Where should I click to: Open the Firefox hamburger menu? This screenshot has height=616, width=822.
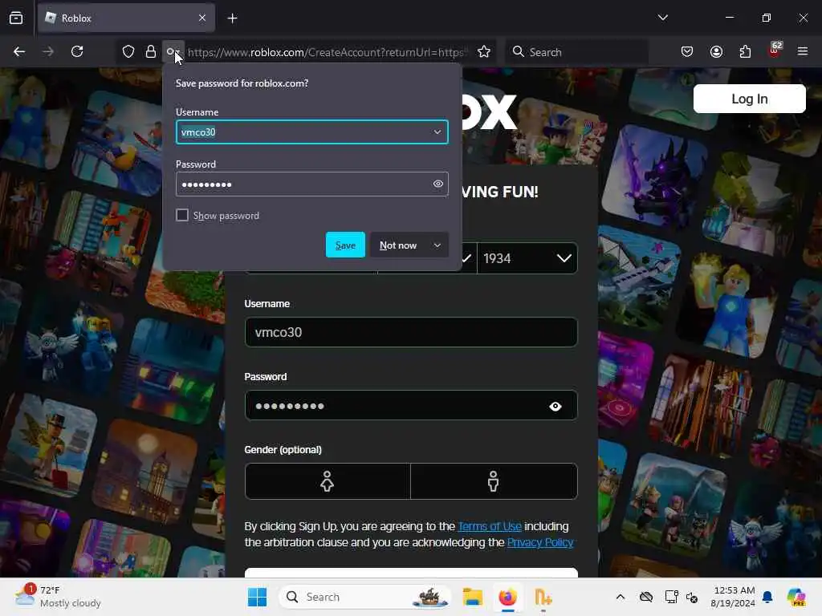[803, 51]
